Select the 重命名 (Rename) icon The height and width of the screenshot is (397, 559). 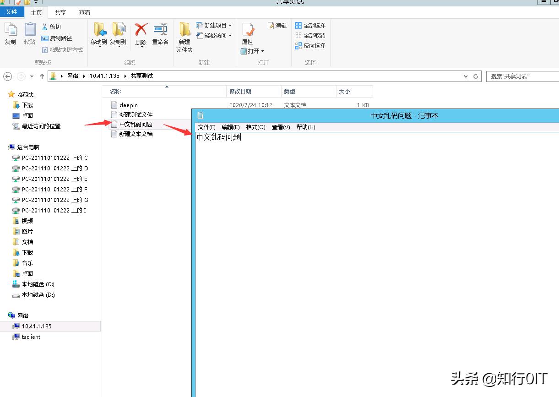click(x=161, y=33)
